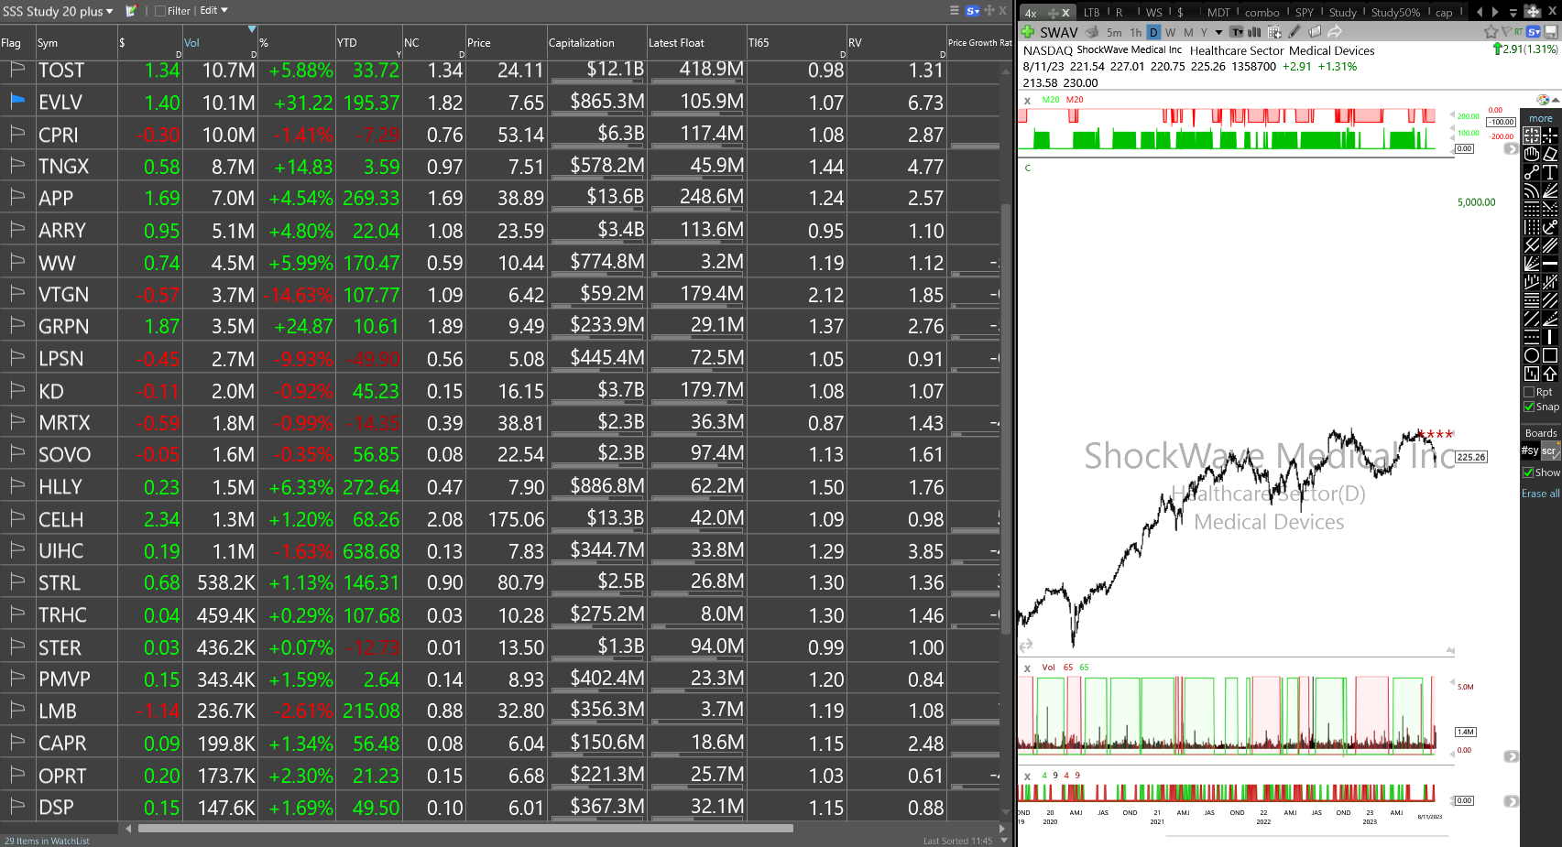Open the S dropdown in watchlist header
Screen dimensions: 1562x847
(x=973, y=11)
